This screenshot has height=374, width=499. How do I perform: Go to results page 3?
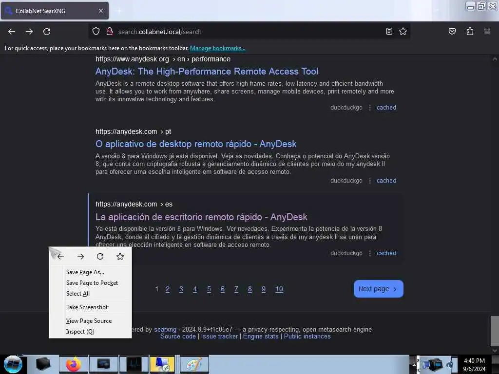[x=181, y=289]
